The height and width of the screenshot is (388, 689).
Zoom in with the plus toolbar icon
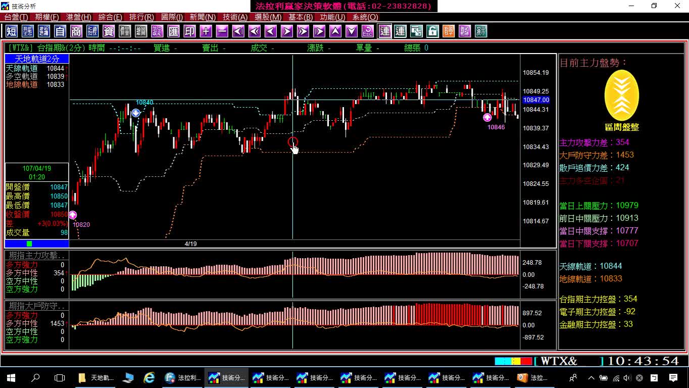coord(206,31)
